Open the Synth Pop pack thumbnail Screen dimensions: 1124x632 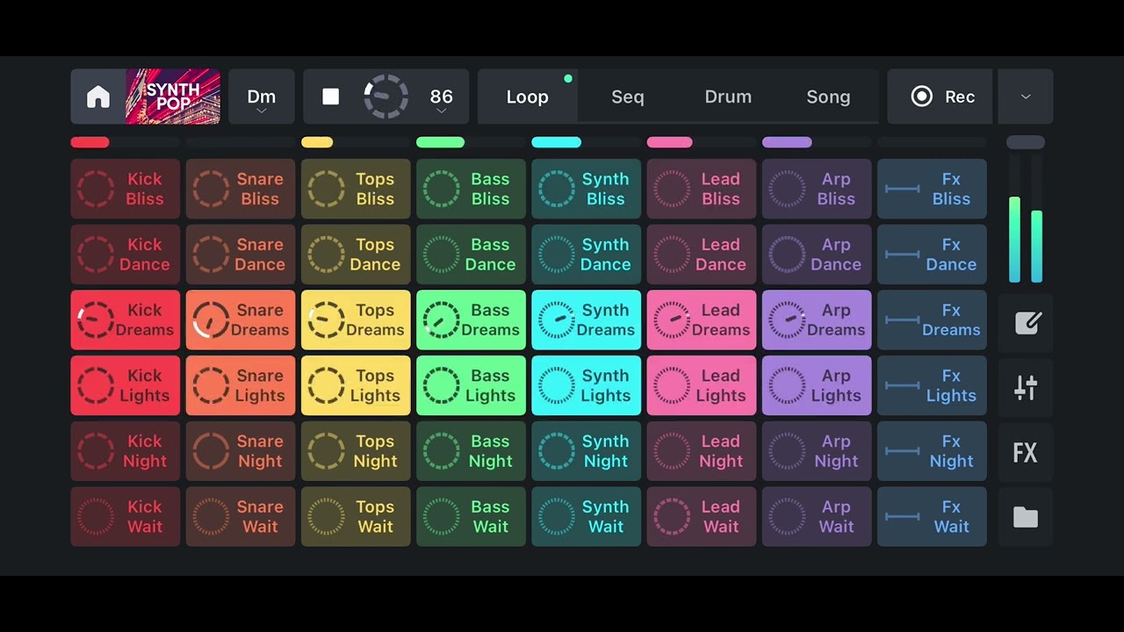(173, 97)
